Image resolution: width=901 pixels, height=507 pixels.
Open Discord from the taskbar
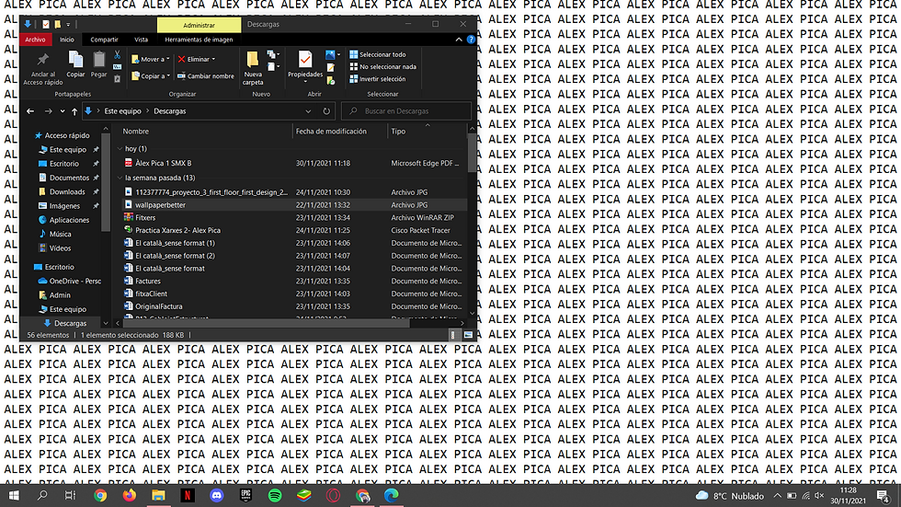coord(217,495)
